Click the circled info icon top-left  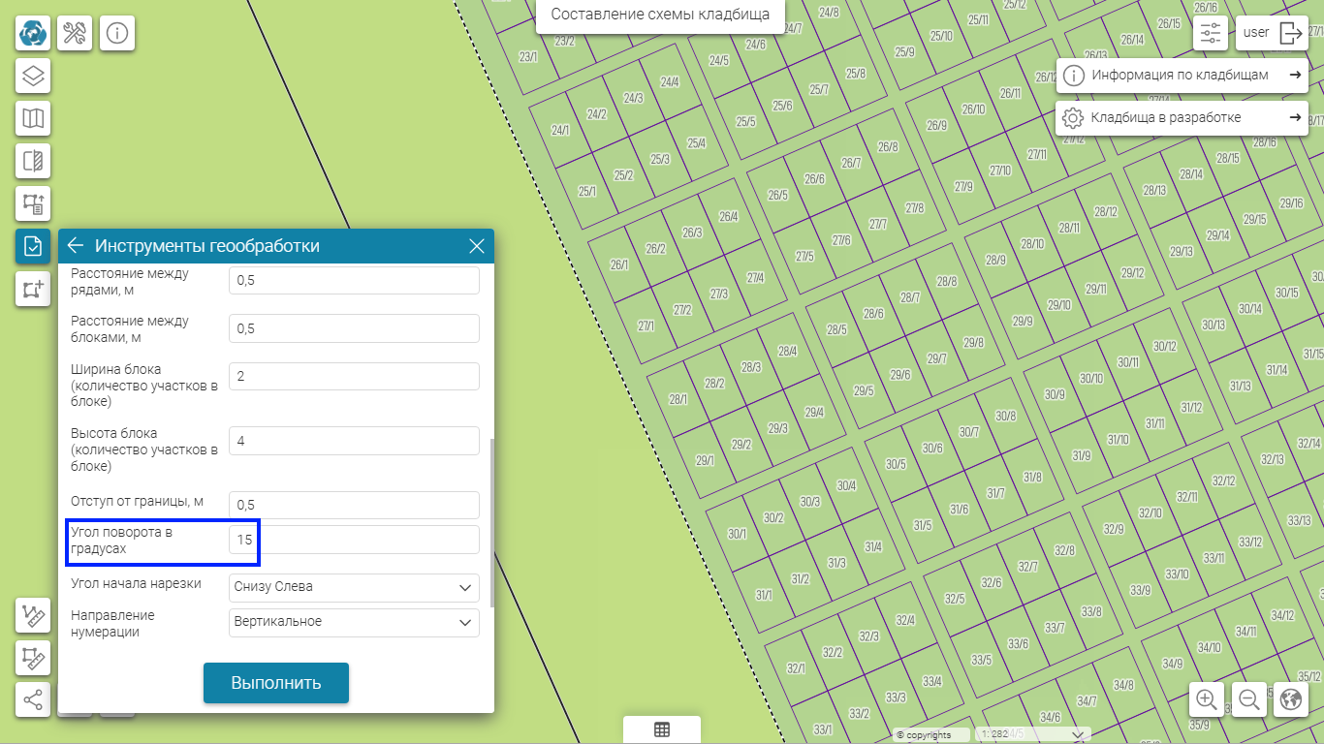(117, 33)
